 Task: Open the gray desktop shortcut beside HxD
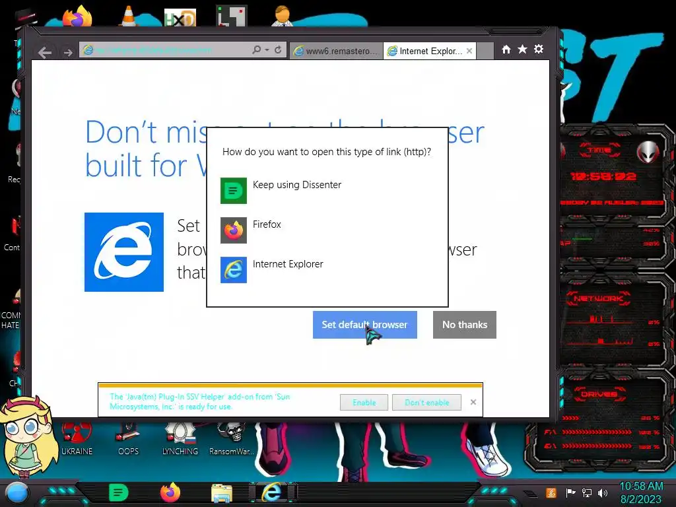232,16
